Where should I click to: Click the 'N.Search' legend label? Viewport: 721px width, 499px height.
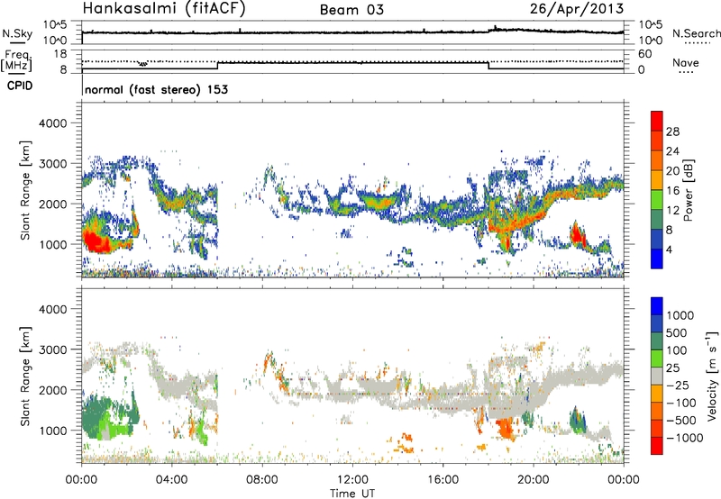pyautogui.click(x=696, y=33)
